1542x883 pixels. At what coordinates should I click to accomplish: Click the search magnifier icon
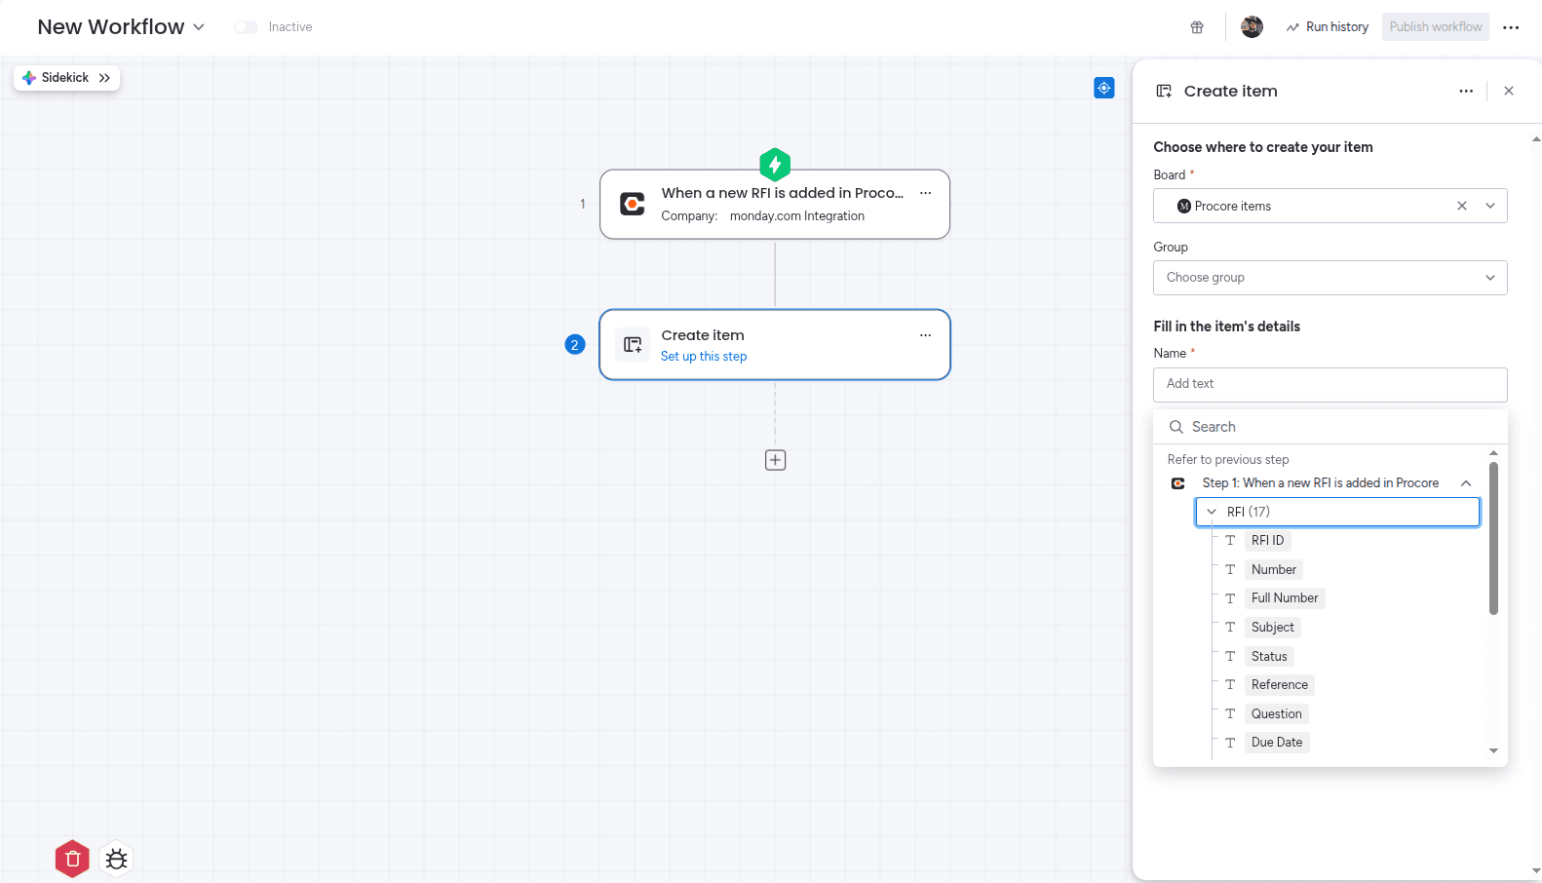tap(1176, 427)
